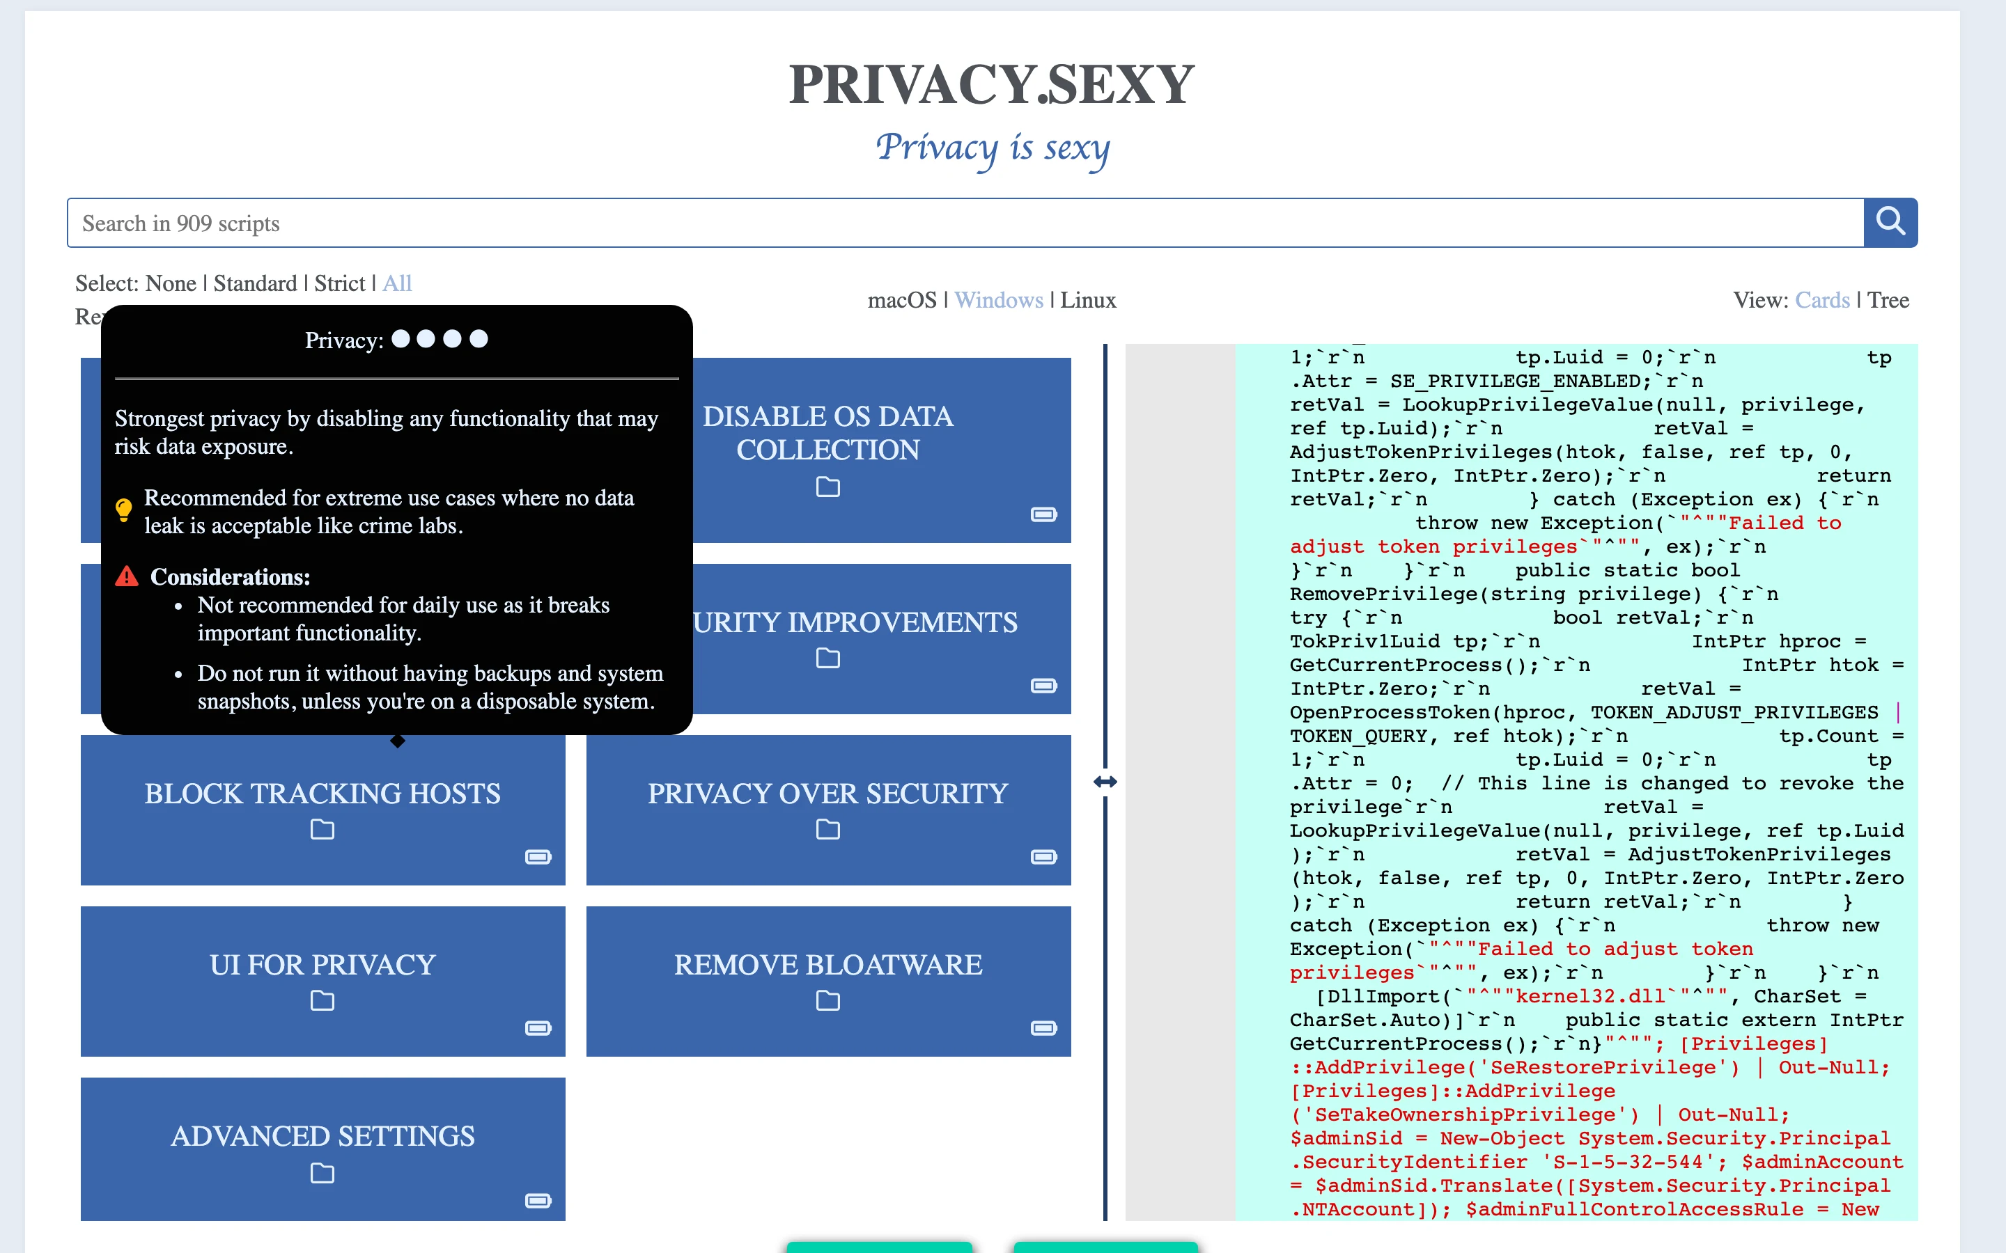
Task: Click the battery indicator on Remove Bloatware card
Action: [x=1043, y=1028]
